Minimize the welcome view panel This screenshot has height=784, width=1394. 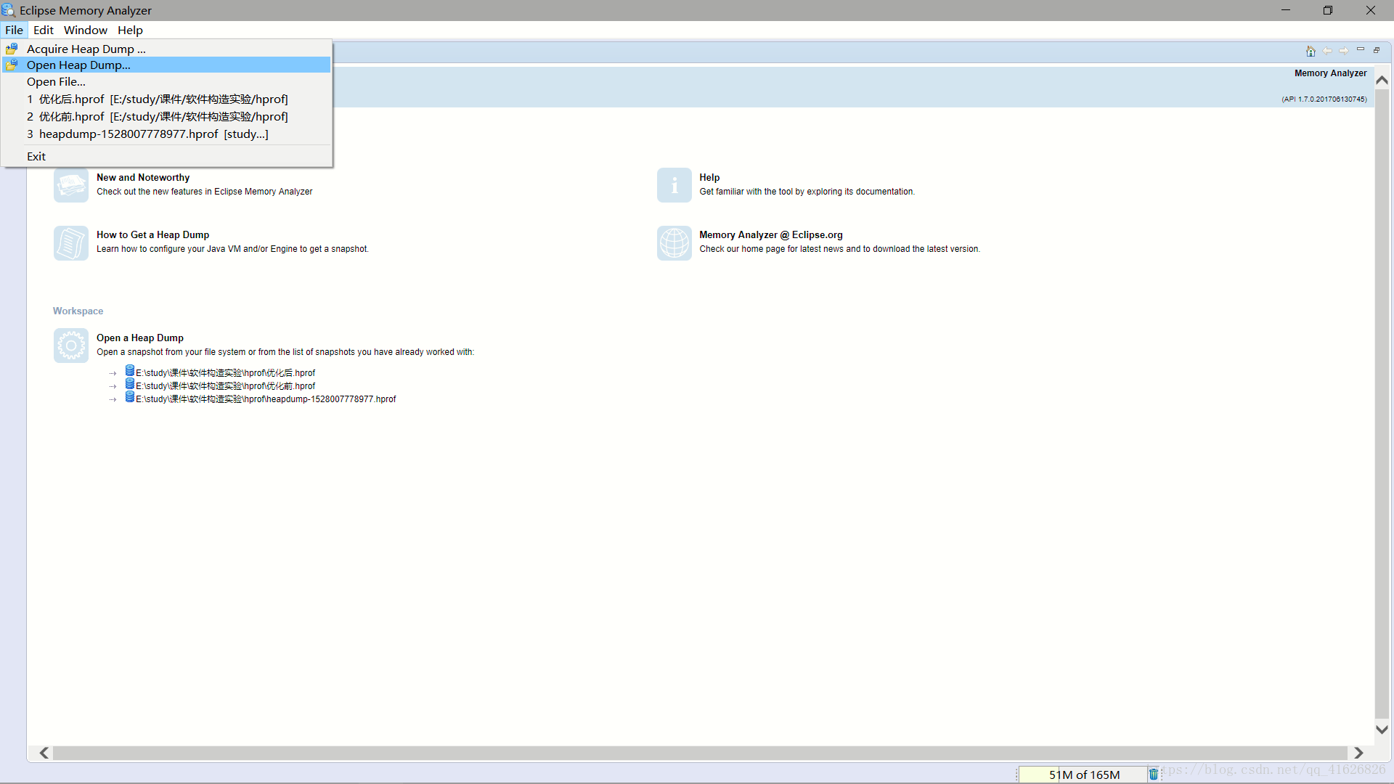pyautogui.click(x=1361, y=50)
